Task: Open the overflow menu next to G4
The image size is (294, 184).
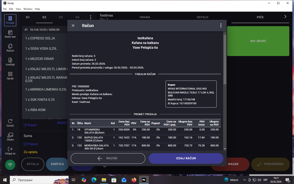Action: [x=91, y=17]
